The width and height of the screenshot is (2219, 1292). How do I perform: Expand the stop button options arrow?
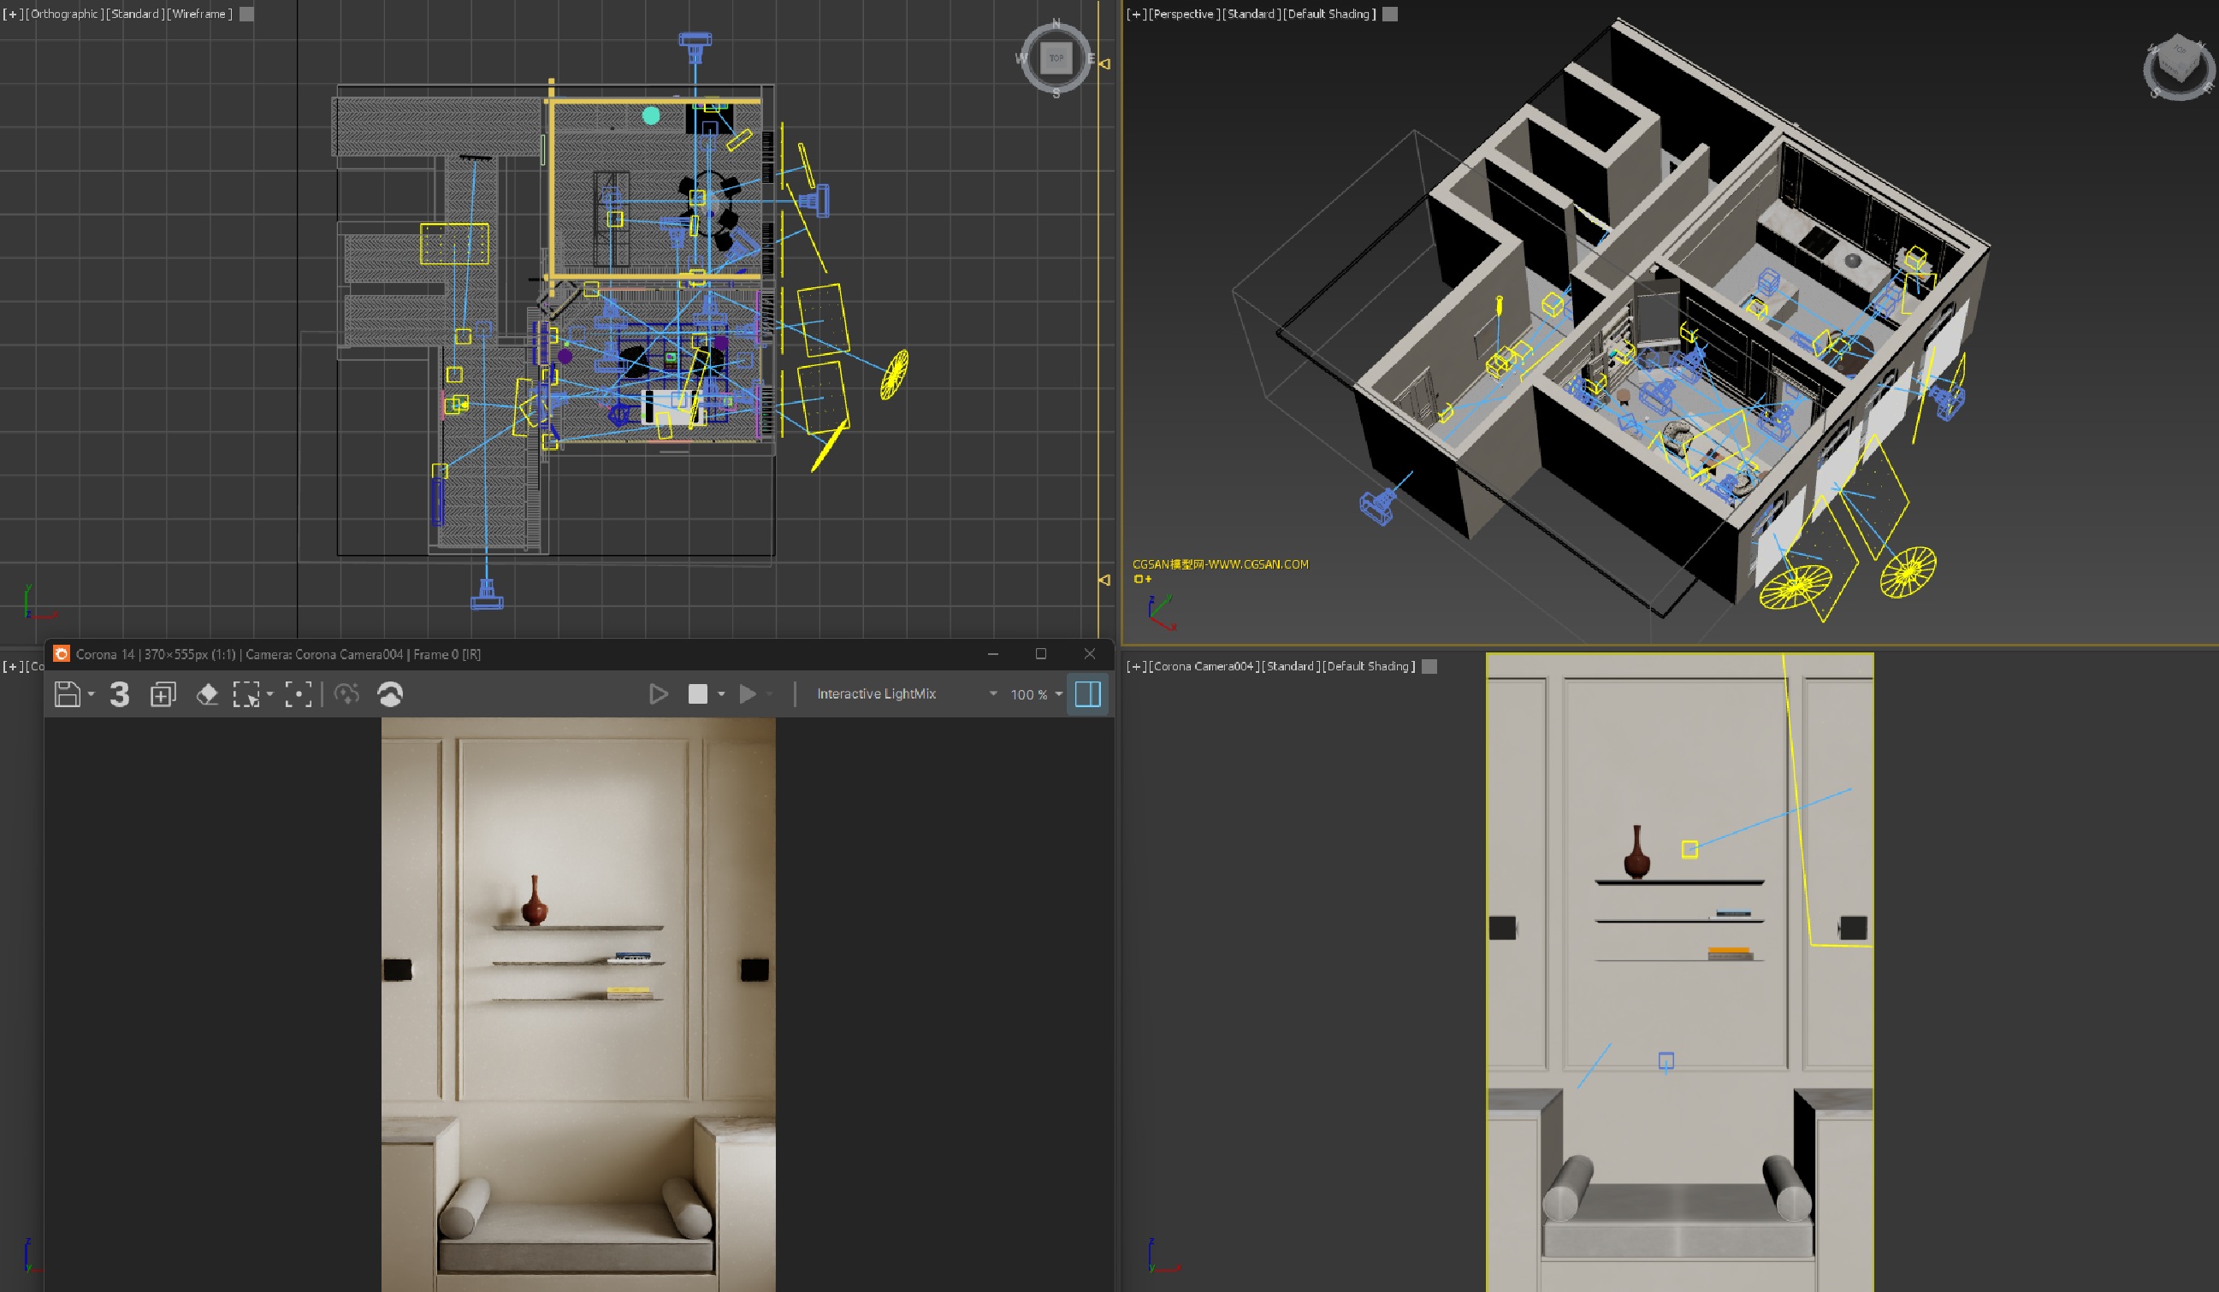(x=721, y=694)
